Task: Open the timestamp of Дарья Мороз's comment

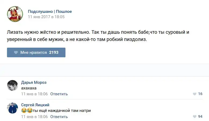Action: tap(34, 94)
